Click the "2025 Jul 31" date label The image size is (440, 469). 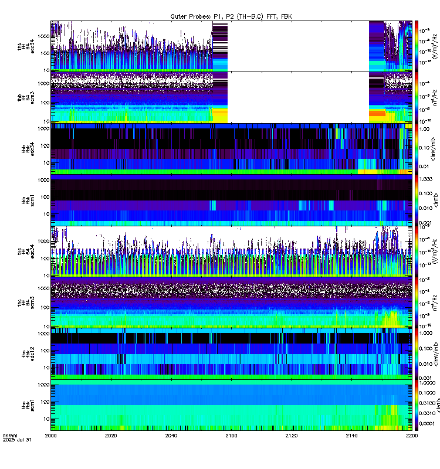(x=17, y=440)
